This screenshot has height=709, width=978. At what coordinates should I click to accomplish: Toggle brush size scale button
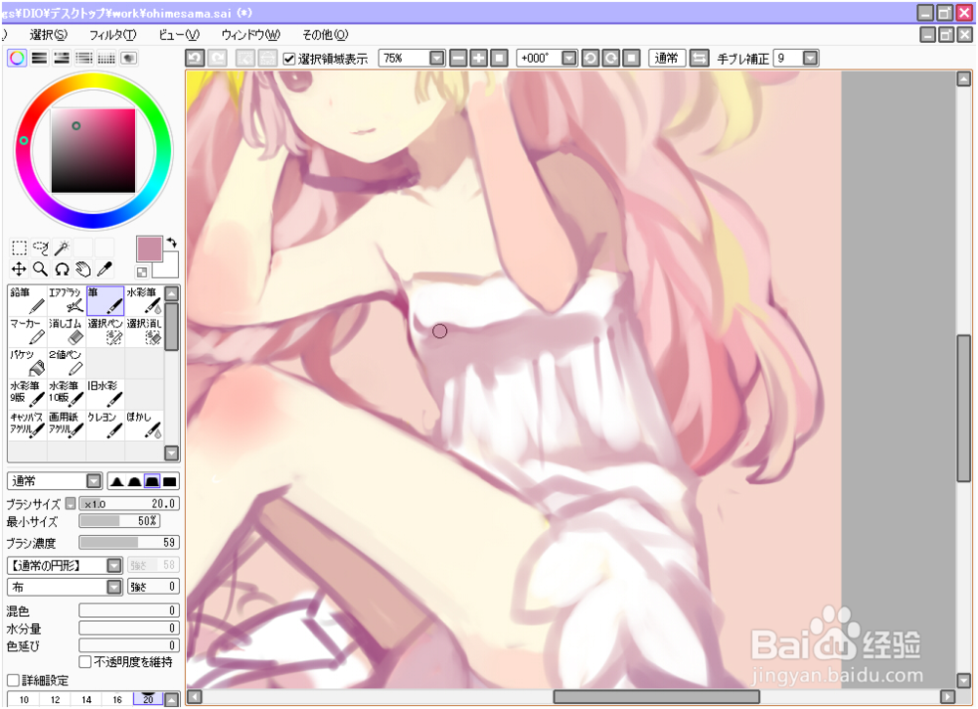tap(70, 504)
